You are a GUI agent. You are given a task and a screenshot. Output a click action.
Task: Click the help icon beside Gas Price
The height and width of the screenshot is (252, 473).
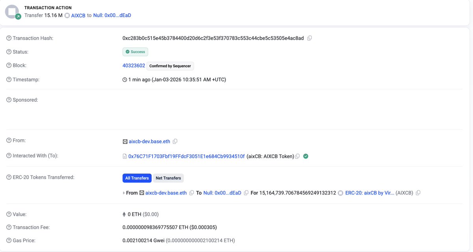[9, 241]
